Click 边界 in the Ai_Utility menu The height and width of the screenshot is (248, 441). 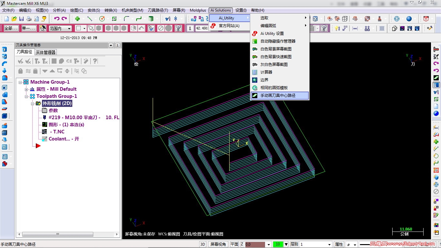coord(280,80)
